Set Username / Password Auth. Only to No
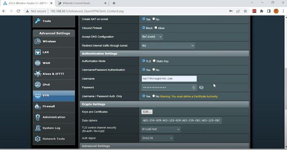This screenshot has width=287, height=150. pos(154,96)
